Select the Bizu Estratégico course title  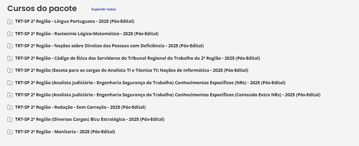pos(89,119)
